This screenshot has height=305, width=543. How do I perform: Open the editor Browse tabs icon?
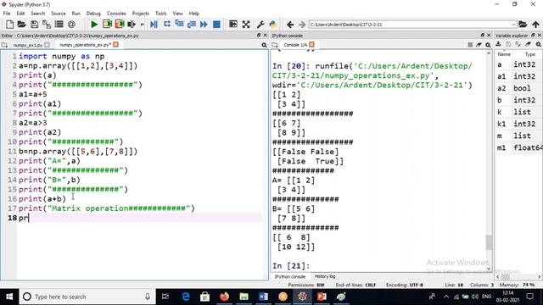[4, 45]
